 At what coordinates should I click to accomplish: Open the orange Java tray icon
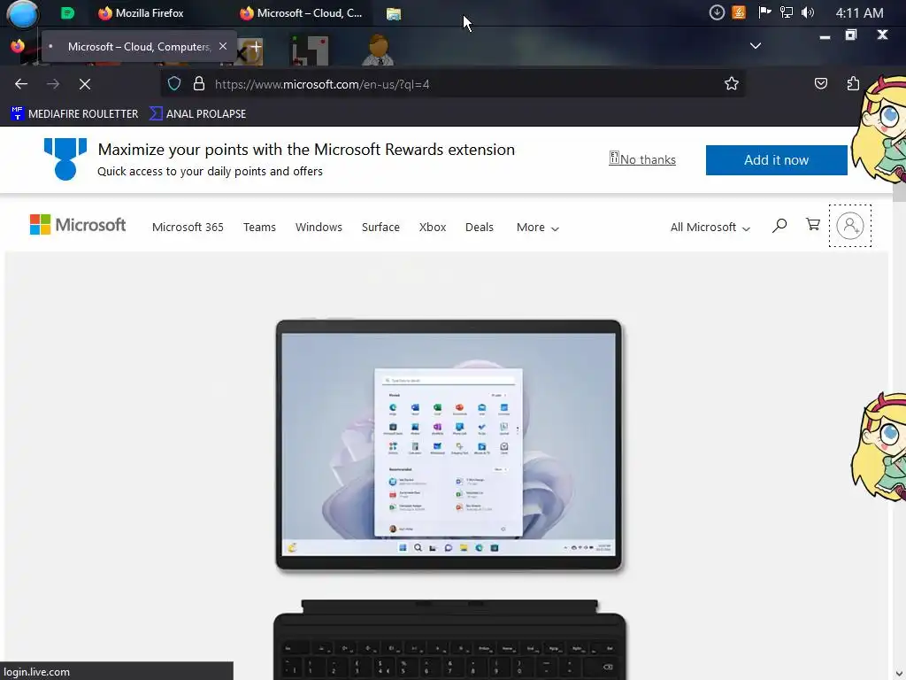point(739,12)
